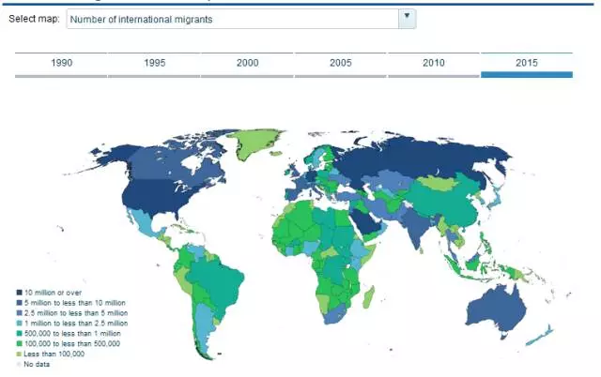The width and height of the screenshot is (601, 377).
Task: Click '5 million to less than 10 million' legend swatch
Action: [x=18, y=303]
